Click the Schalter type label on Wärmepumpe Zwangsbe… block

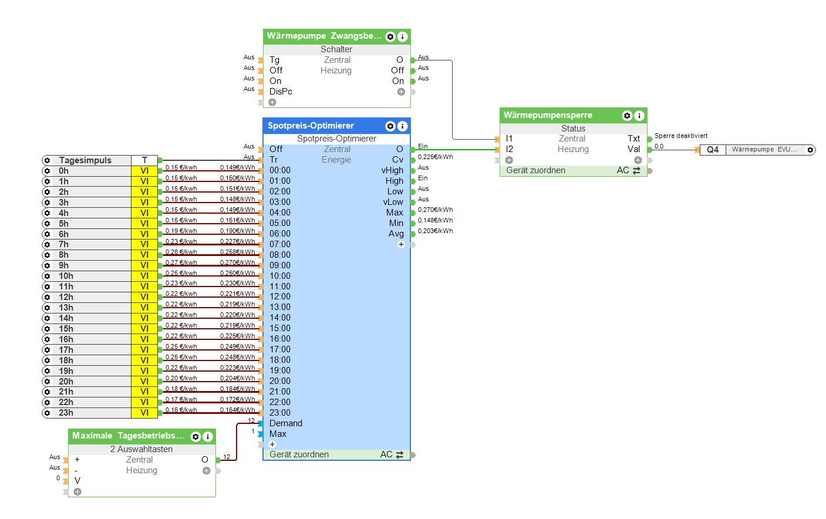pos(336,49)
